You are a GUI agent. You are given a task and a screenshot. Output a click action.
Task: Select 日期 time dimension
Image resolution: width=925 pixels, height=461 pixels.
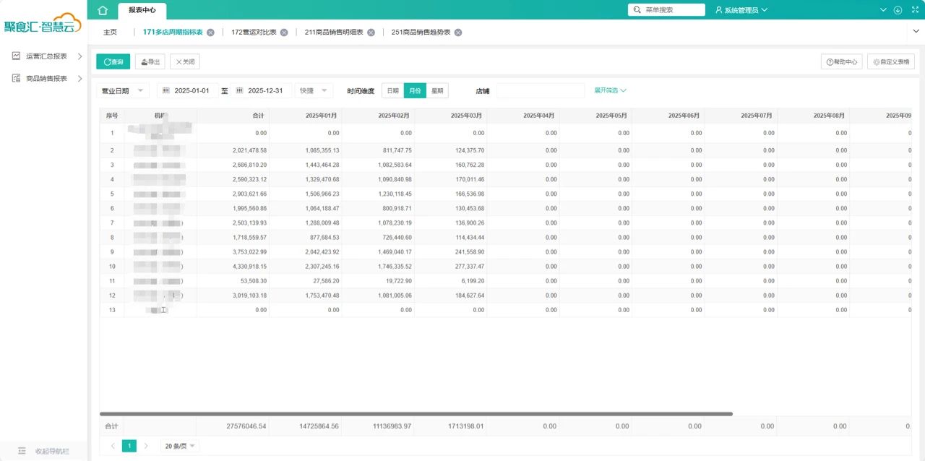(392, 91)
